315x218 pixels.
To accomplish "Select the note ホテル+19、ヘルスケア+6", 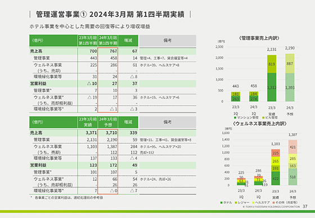I will [x=160, y=98].
